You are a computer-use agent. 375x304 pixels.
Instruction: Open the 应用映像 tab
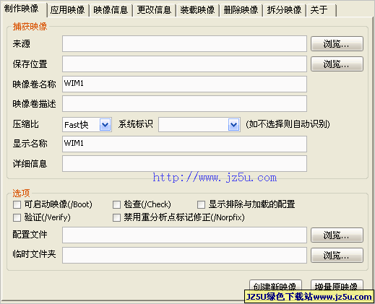[x=68, y=10]
